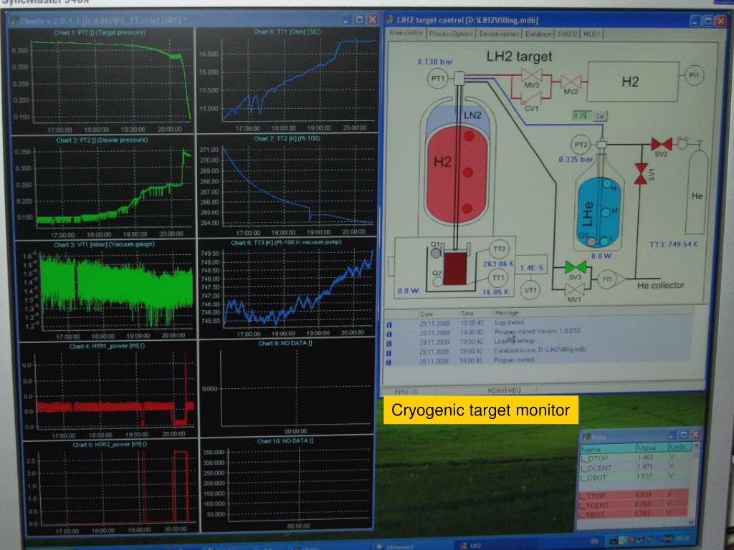Click the TT3 749.54 K readout
This screenshot has width=734, height=550.
[x=673, y=245]
